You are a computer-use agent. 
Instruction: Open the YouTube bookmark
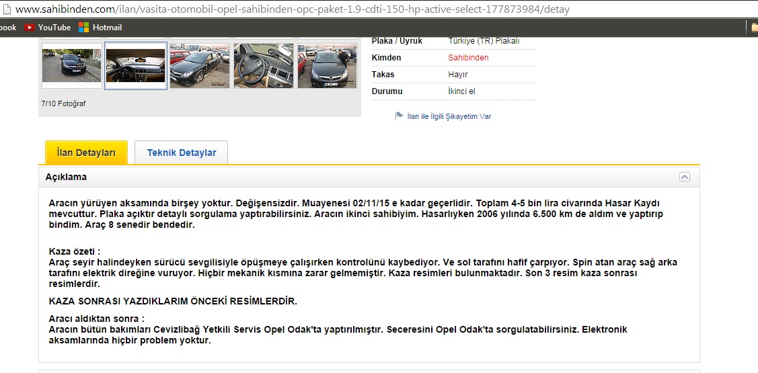[47, 28]
